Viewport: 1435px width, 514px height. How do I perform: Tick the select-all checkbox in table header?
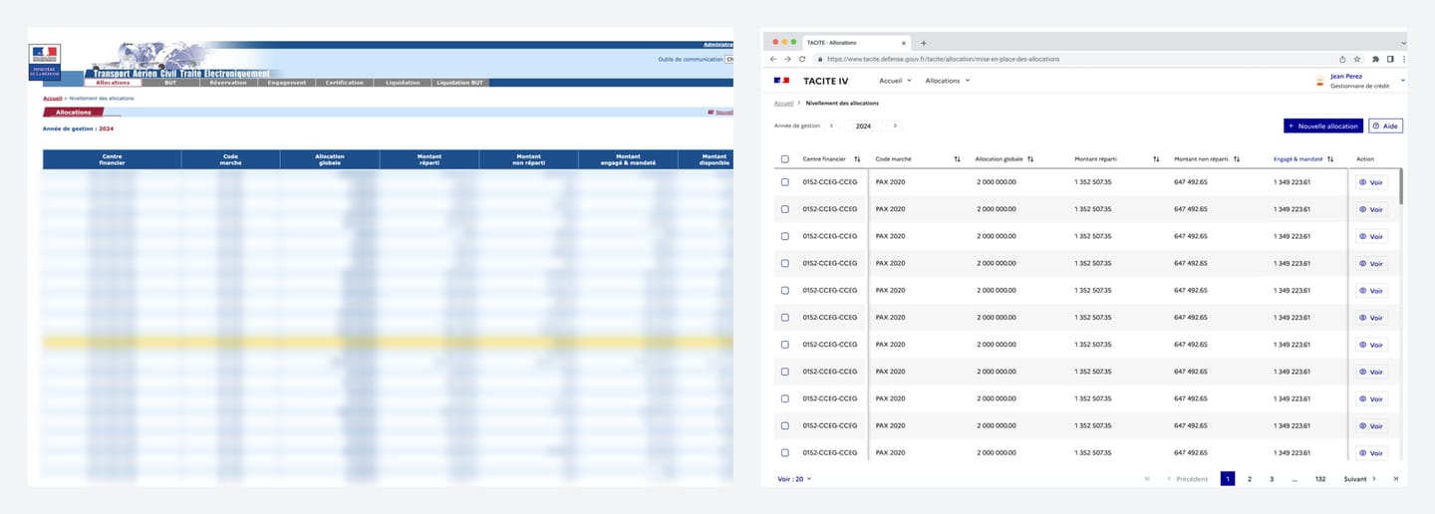click(784, 159)
